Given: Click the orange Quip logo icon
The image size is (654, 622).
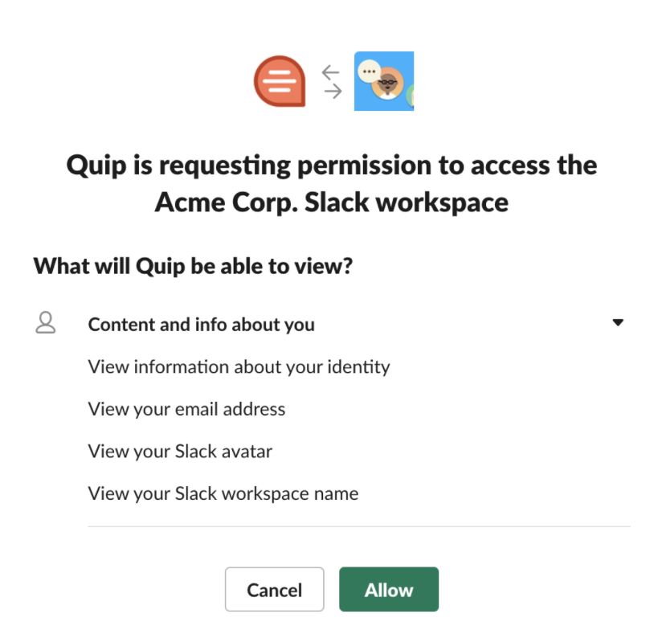Looking at the screenshot, I should (280, 81).
